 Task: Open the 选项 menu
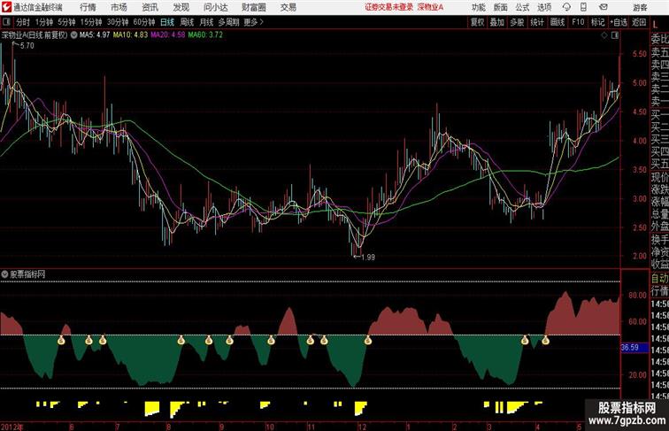coord(544,7)
